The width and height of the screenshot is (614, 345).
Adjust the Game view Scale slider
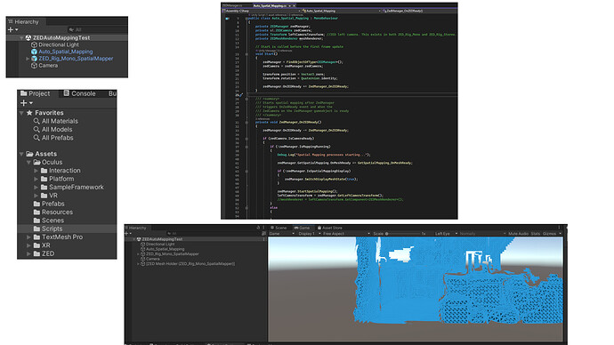403,234
